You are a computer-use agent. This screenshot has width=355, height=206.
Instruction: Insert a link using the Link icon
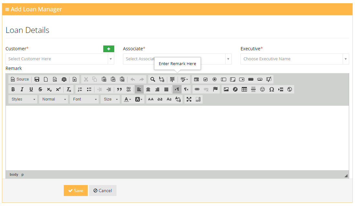click(197, 89)
